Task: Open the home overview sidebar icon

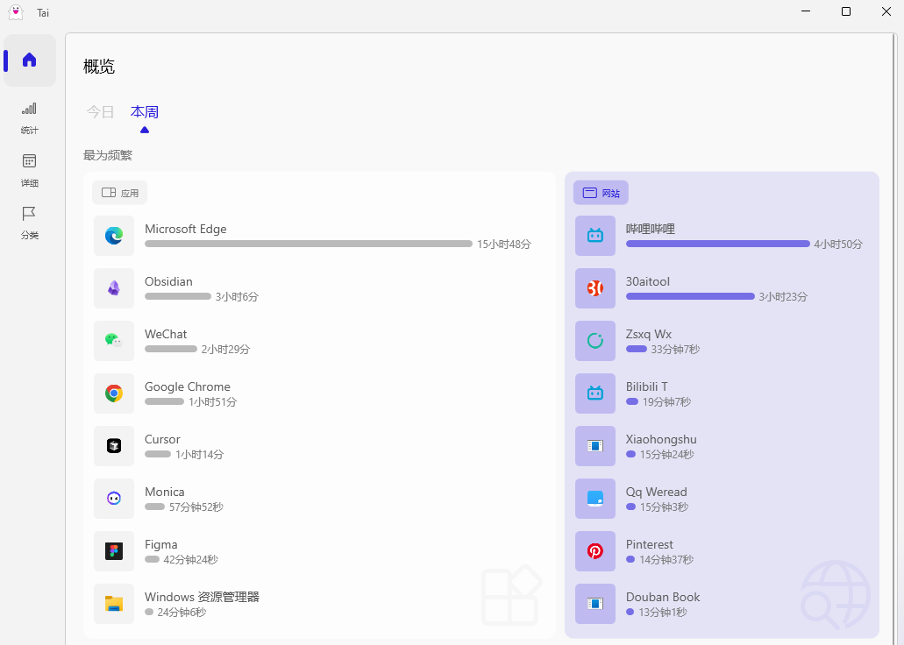Action: pyautogui.click(x=30, y=60)
